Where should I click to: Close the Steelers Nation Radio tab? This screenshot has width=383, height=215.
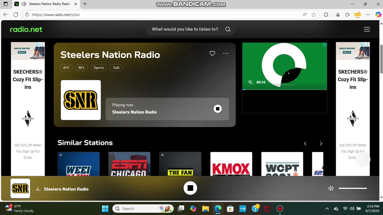[x=75, y=4]
